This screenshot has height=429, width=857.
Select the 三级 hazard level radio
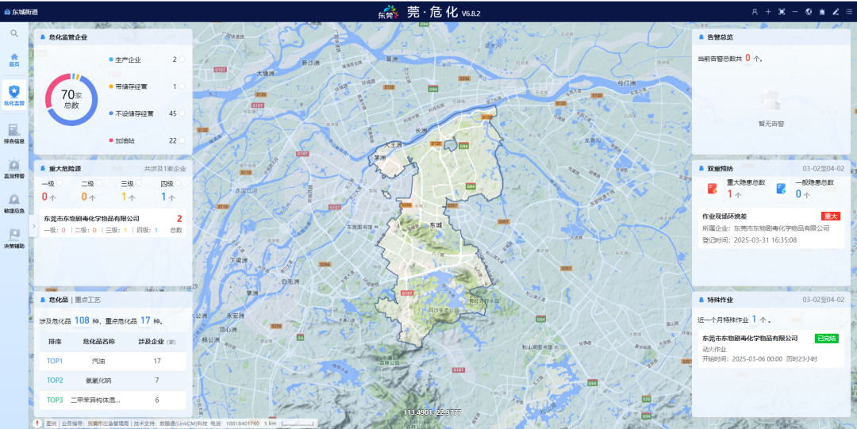(x=139, y=183)
